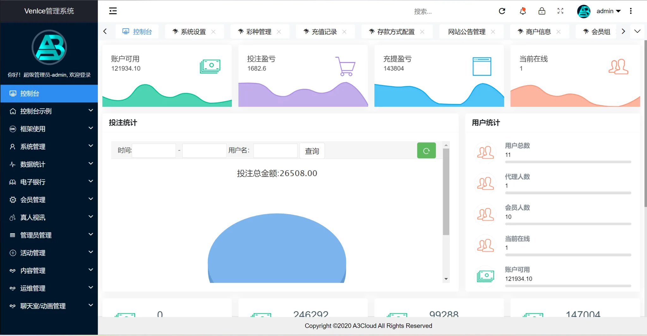
Task: Select 控制台 in the sidebar
Action: [49, 93]
